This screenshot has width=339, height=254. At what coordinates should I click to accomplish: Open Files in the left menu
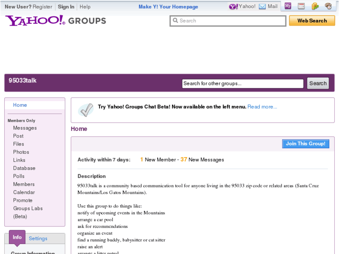[19, 144]
